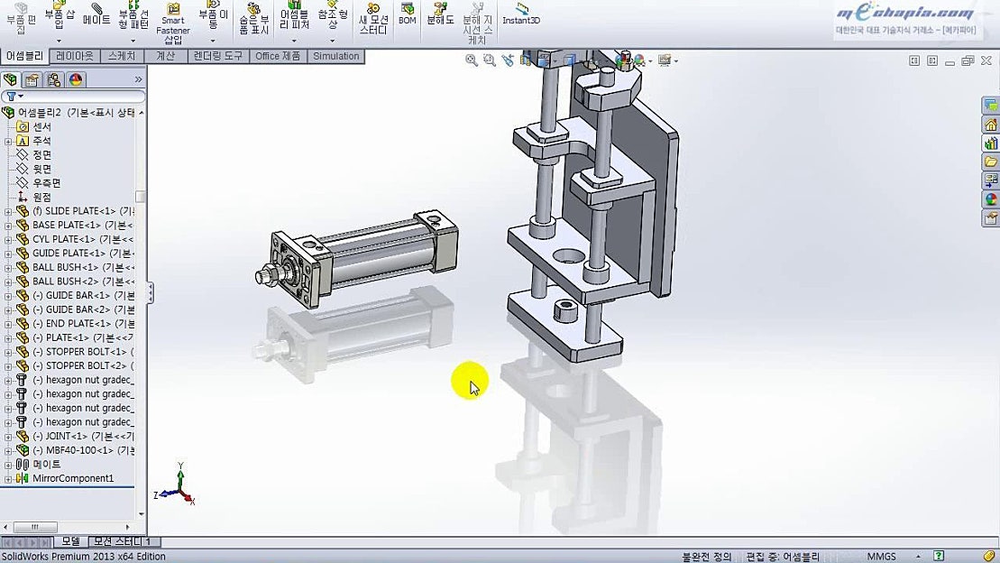Insert a Smart Fastener
Screen dimensions: 1000x563
tap(172, 20)
